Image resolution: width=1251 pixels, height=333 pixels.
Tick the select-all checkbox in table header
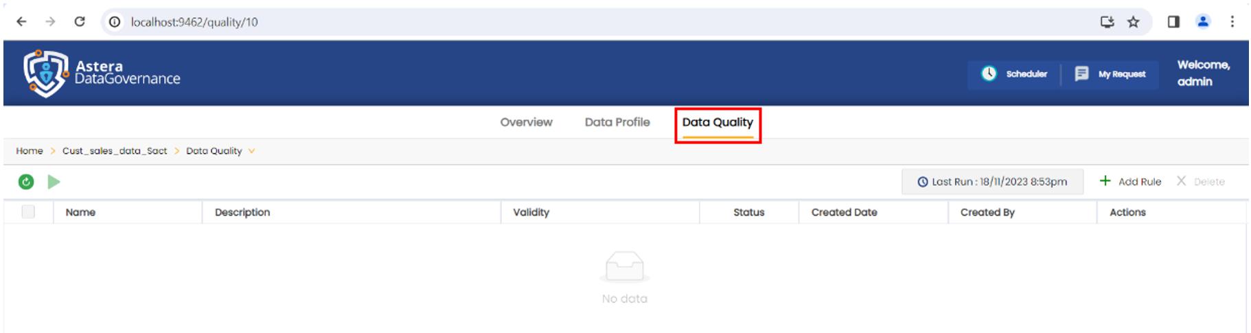(x=28, y=212)
